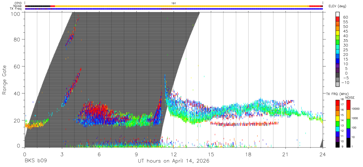
Task: Click the 100 label on Range Gate axis
Action: pyautogui.click(x=16, y=14)
